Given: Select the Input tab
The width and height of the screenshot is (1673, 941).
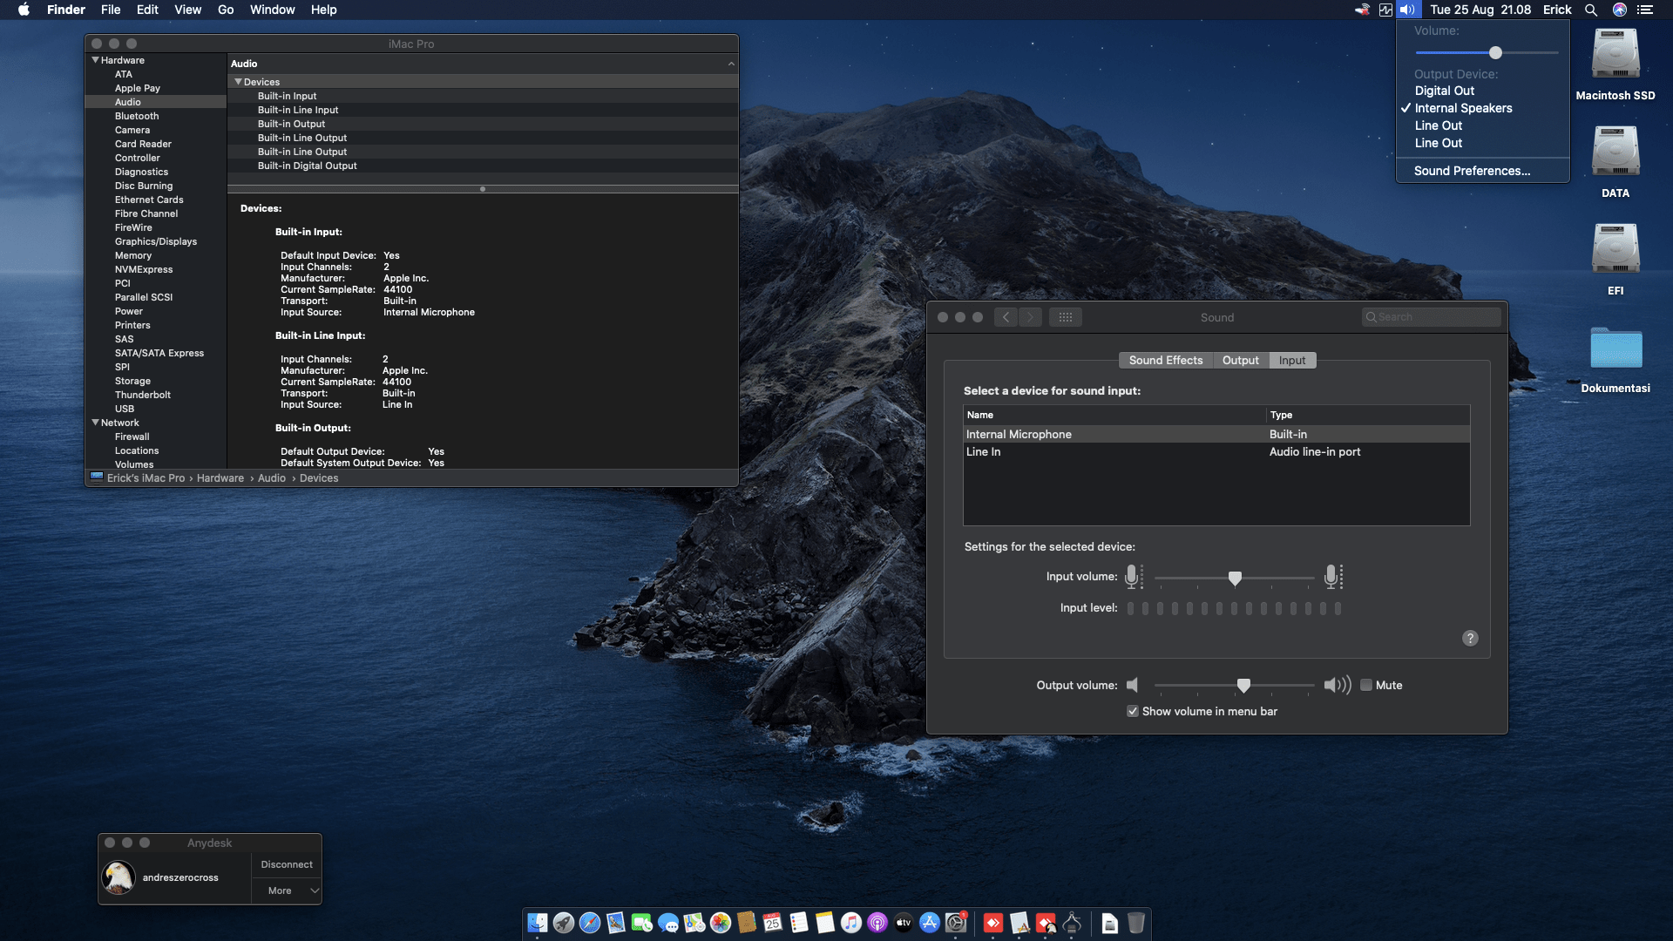Looking at the screenshot, I should click(x=1292, y=360).
